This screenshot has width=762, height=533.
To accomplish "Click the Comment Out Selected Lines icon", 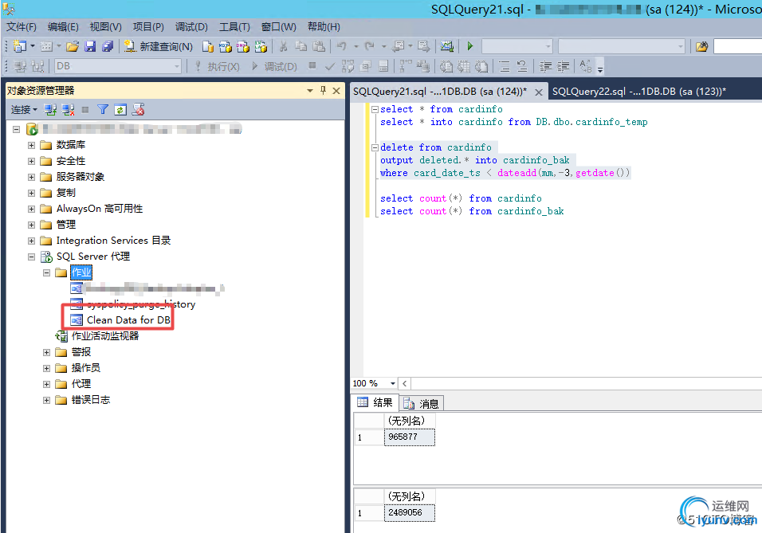I will click(x=505, y=66).
